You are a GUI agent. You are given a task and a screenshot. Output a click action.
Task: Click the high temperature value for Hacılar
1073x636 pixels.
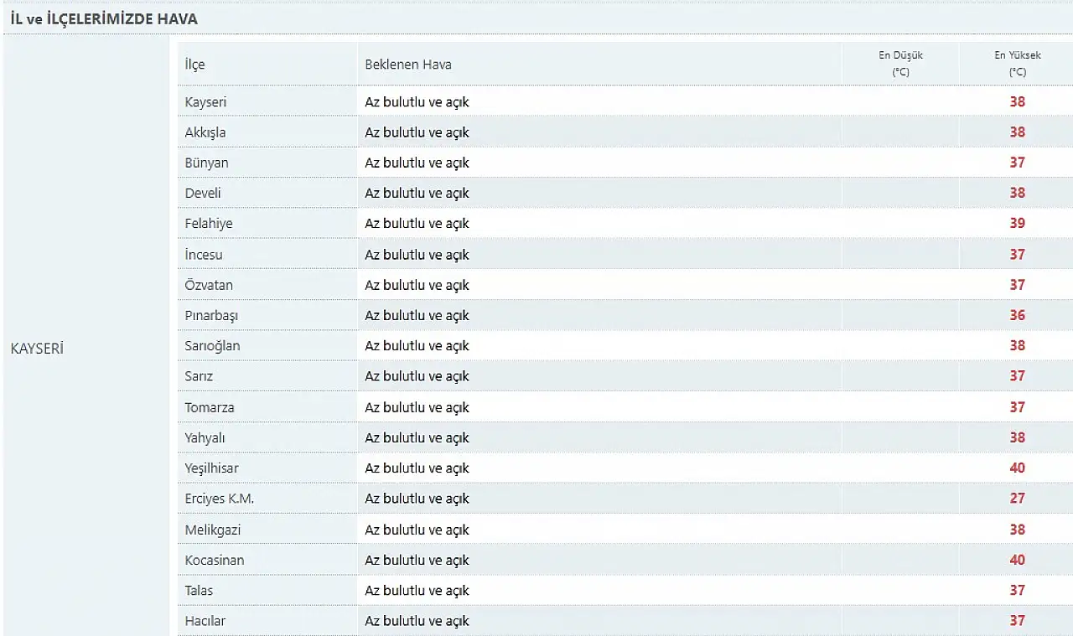[x=1017, y=620]
